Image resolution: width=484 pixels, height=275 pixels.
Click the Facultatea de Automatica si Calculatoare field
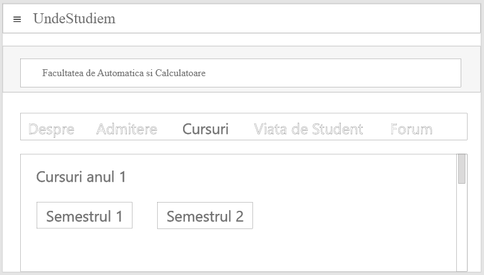[240, 73]
